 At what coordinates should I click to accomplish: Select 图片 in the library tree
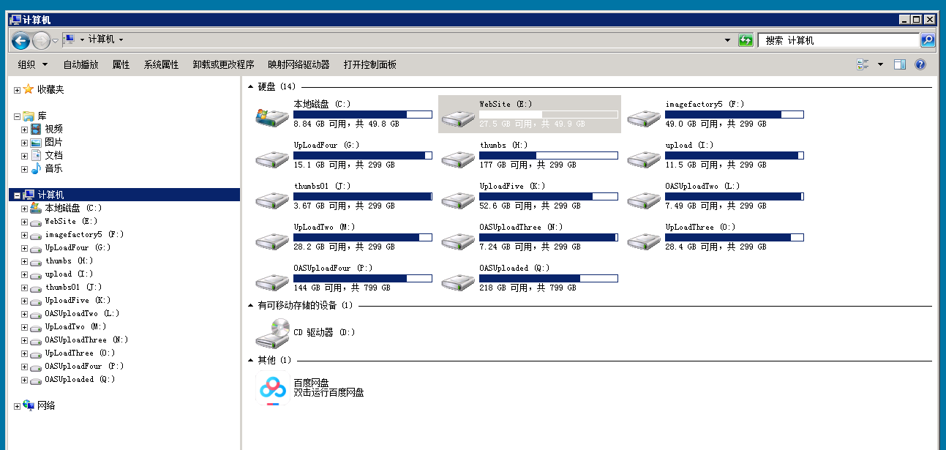coord(53,143)
